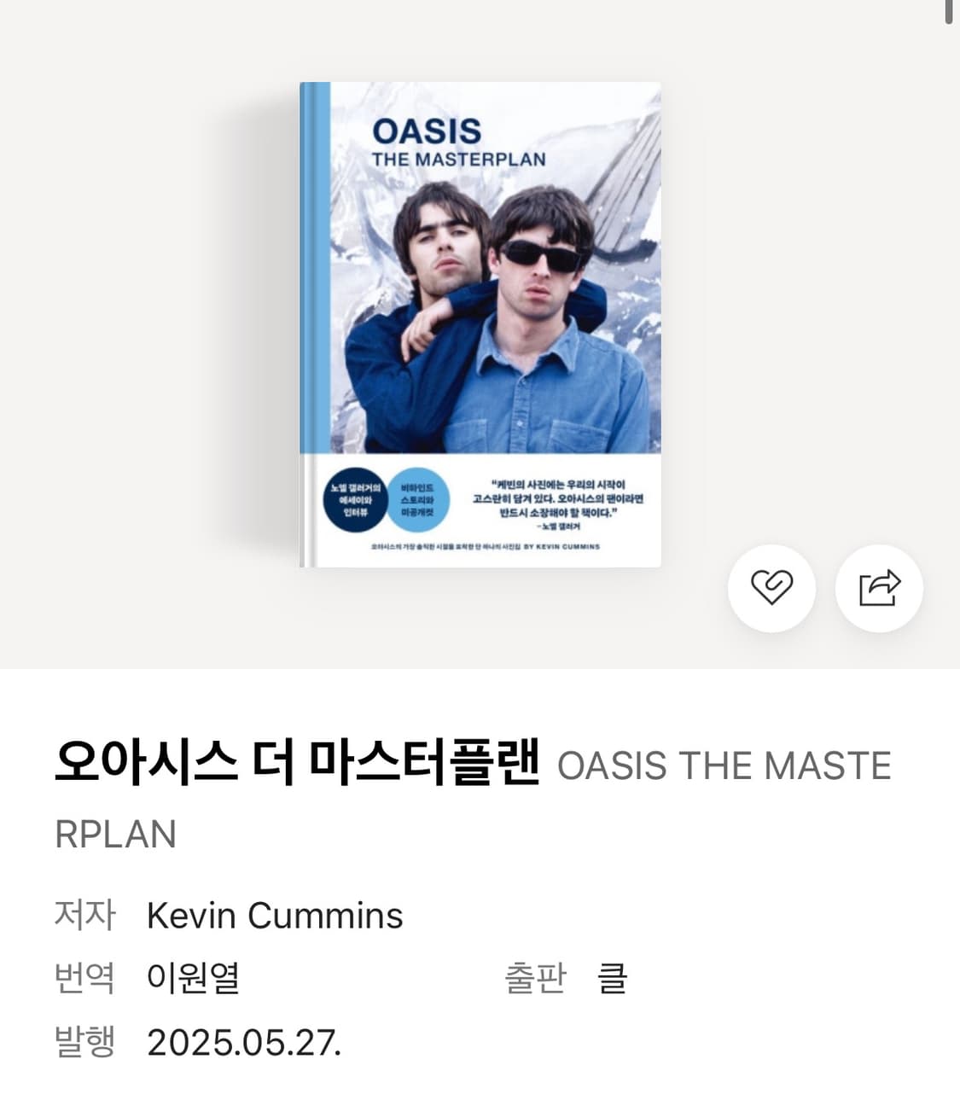The height and width of the screenshot is (1094, 960).
Task: Click the 발행 field label
Action: [84, 1042]
